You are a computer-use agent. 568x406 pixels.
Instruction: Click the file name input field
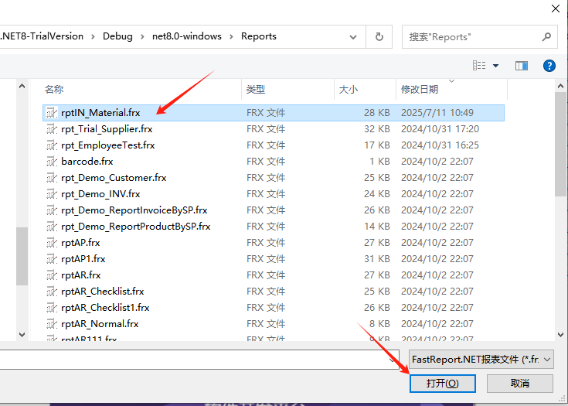click(194, 360)
